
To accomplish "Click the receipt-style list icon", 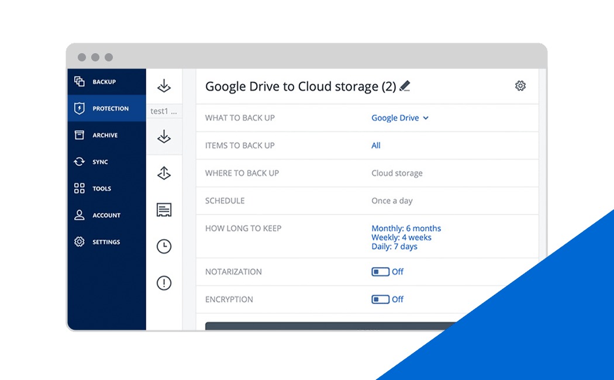I will point(164,210).
